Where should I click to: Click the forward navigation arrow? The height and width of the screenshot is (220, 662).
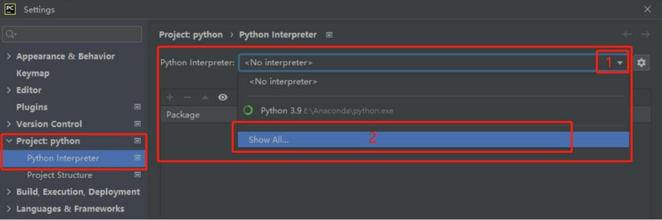coord(645,34)
